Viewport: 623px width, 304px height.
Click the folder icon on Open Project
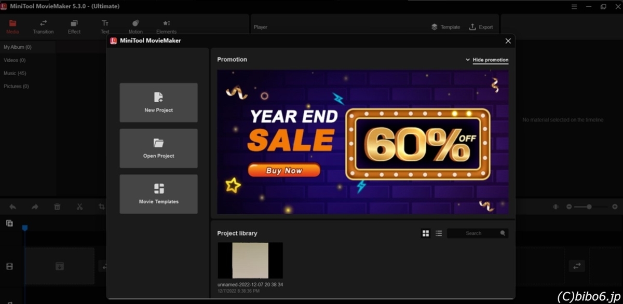pyautogui.click(x=158, y=143)
